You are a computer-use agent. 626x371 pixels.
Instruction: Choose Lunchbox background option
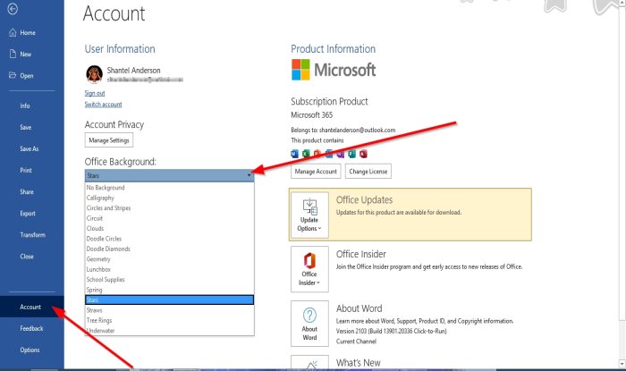click(x=170, y=269)
